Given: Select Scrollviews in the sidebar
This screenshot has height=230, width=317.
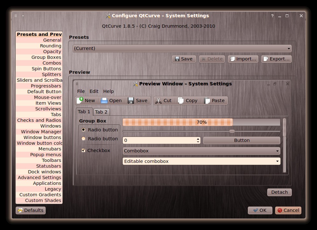Looking at the screenshot, I should coord(39,109).
